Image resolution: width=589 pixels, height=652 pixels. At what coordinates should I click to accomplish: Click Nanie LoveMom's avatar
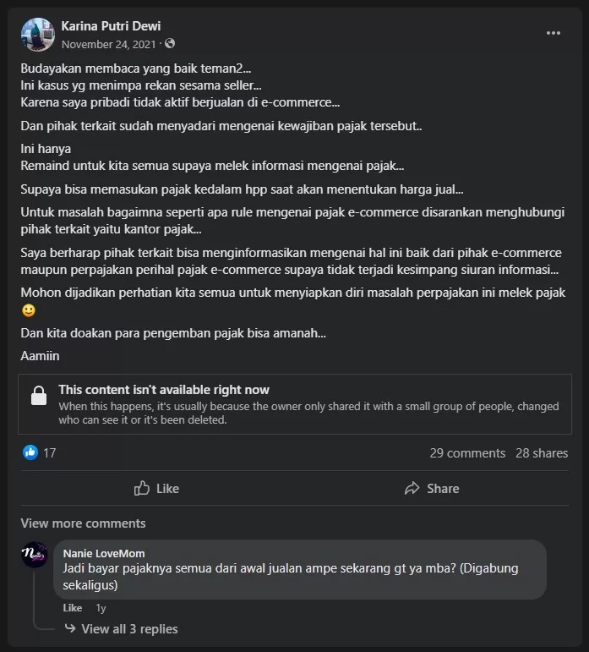[35, 555]
